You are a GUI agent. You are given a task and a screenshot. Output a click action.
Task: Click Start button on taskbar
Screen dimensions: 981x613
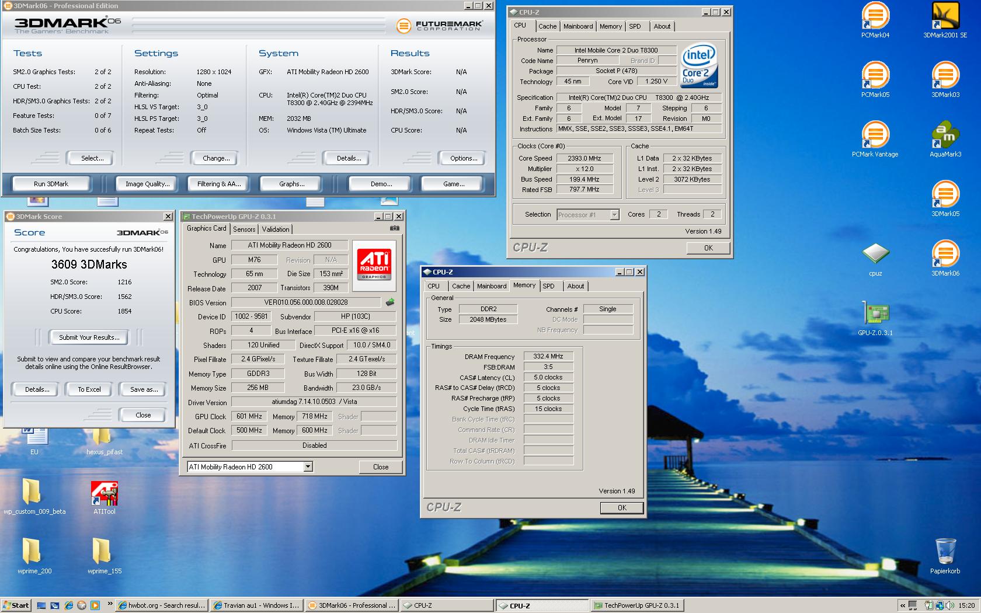[x=16, y=605]
